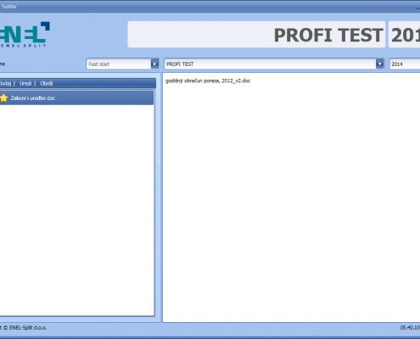Select the Zakoni i uredbe doc row
This screenshot has height=339, width=420.
(x=76, y=97)
